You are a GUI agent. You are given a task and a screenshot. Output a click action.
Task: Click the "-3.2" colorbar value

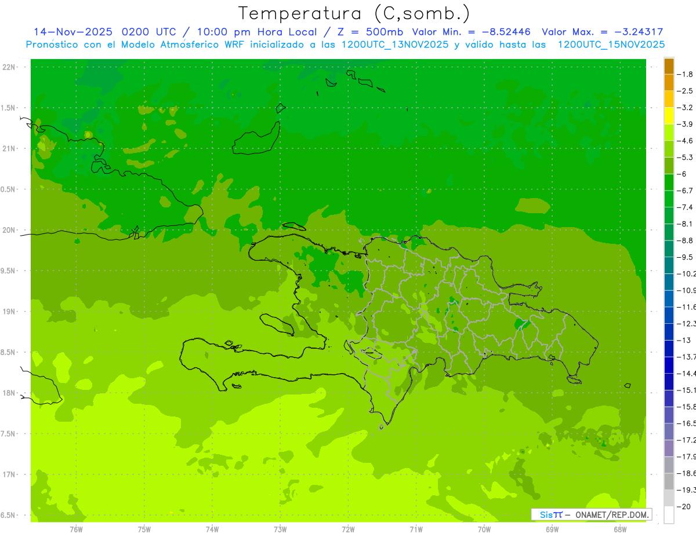(x=685, y=108)
